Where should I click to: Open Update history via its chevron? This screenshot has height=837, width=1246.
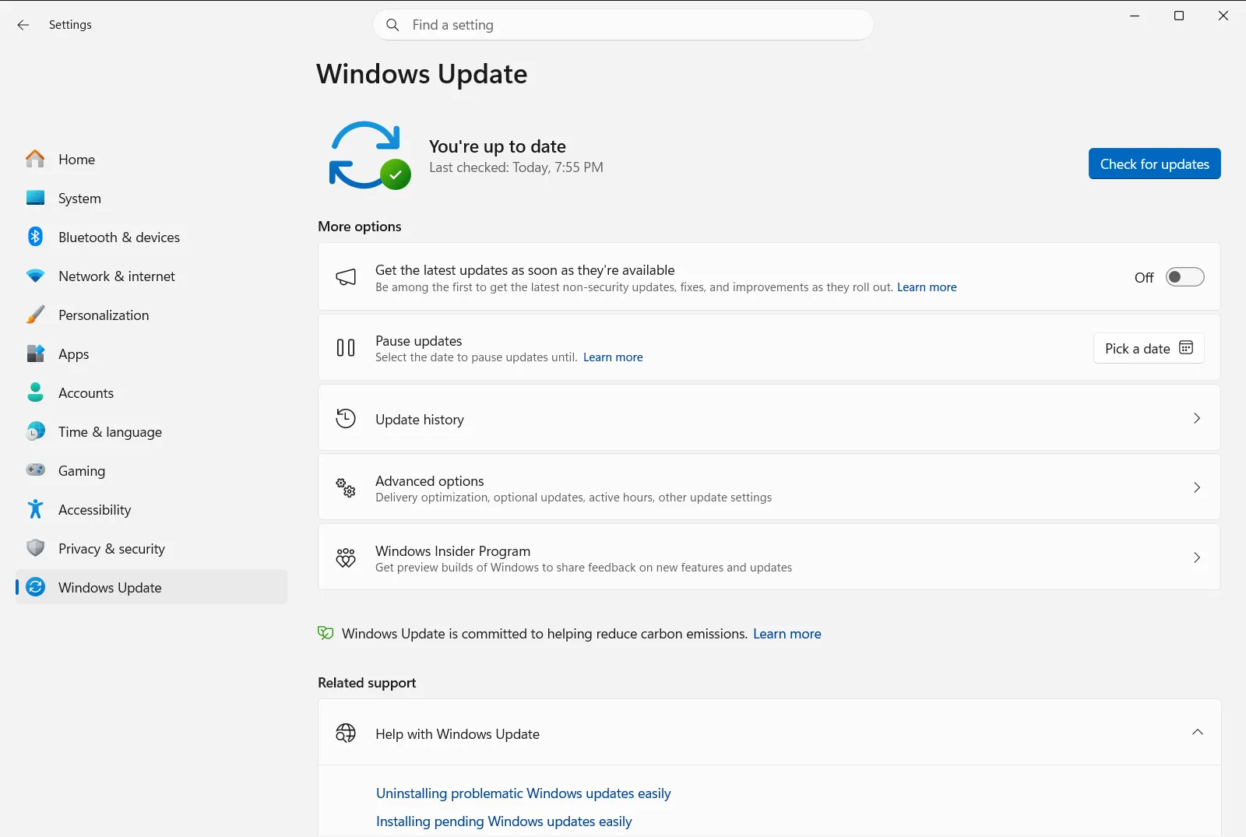[x=1197, y=419]
